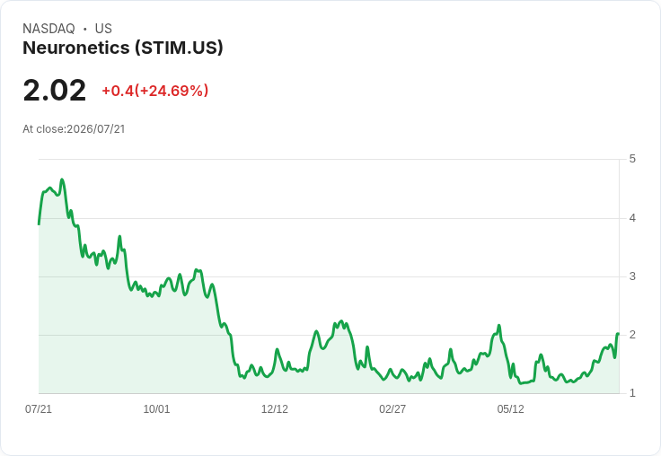The width and height of the screenshot is (661, 456).
Task: Click the y-axis value 4
Action: (x=632, y=218)
